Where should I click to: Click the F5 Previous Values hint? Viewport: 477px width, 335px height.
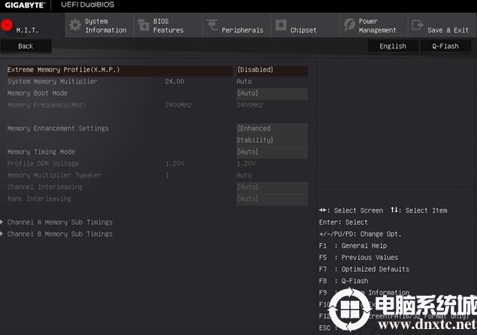click(358, 258)
